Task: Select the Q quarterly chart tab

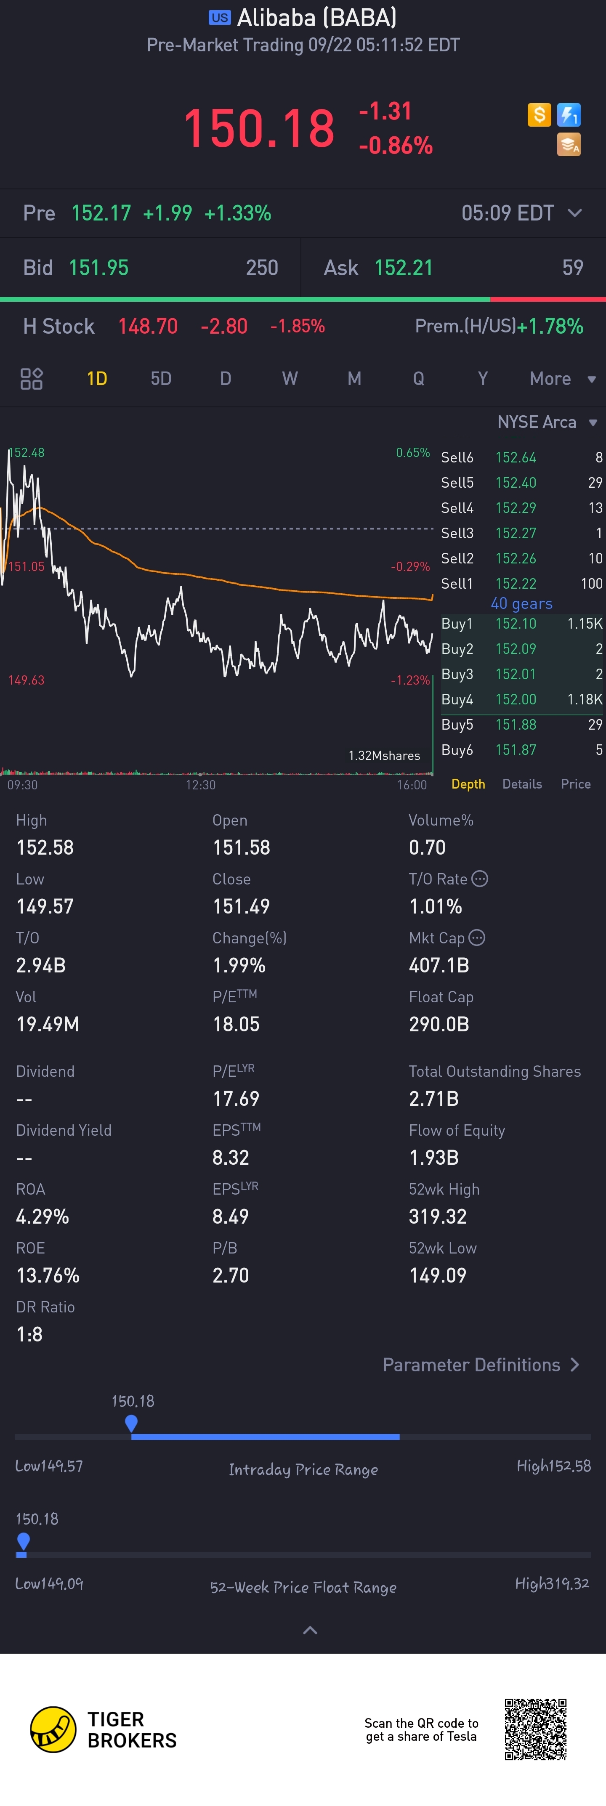Action: coord(419,379)
